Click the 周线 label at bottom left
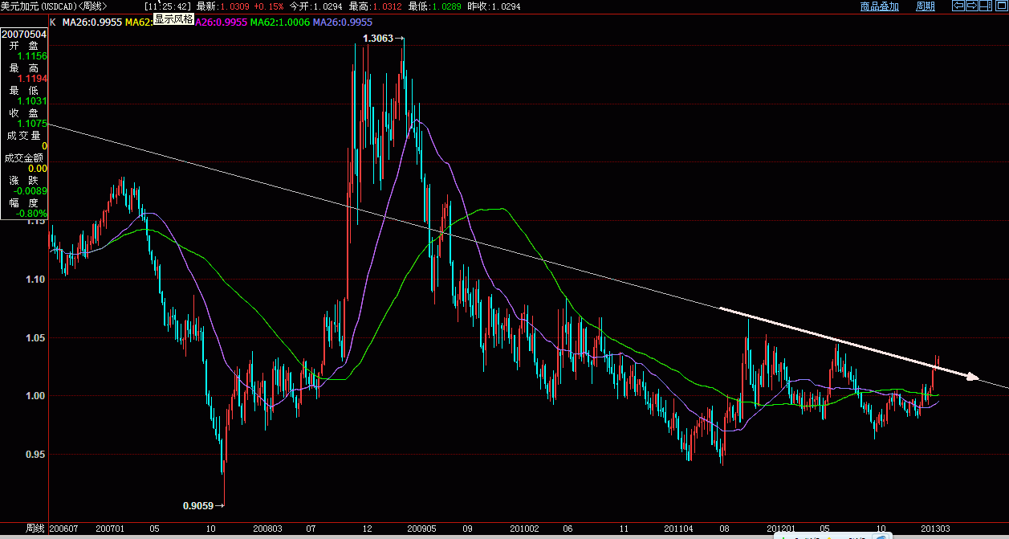Screen dimensions: 1009x539 coord(35,528)
